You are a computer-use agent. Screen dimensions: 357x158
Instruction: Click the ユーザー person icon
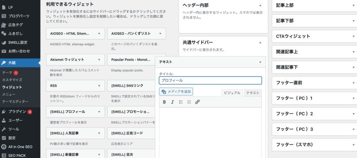pos(3,120)
